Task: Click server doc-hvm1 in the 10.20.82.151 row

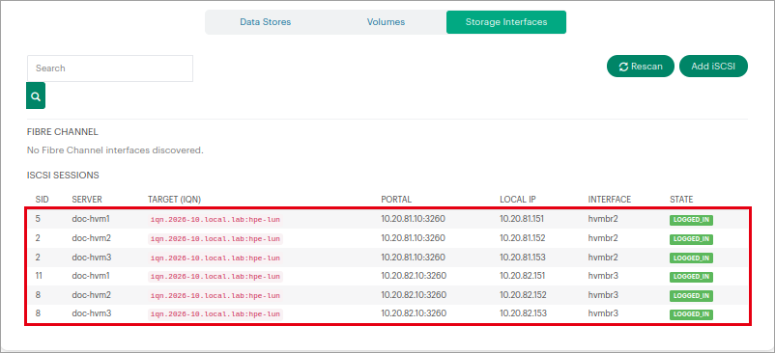Action: [x=91, y=276]
